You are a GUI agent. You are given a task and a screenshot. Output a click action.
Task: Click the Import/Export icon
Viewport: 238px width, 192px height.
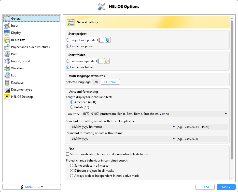pos(7,61)
